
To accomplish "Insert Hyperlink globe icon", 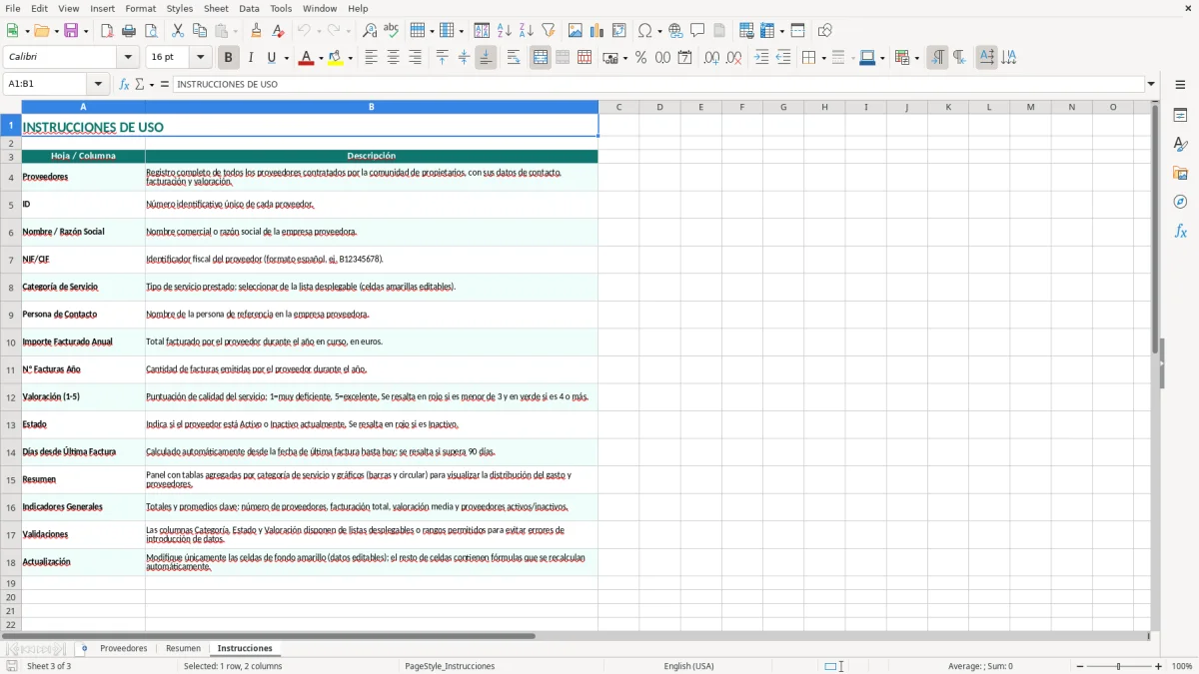I will point(676,31).
